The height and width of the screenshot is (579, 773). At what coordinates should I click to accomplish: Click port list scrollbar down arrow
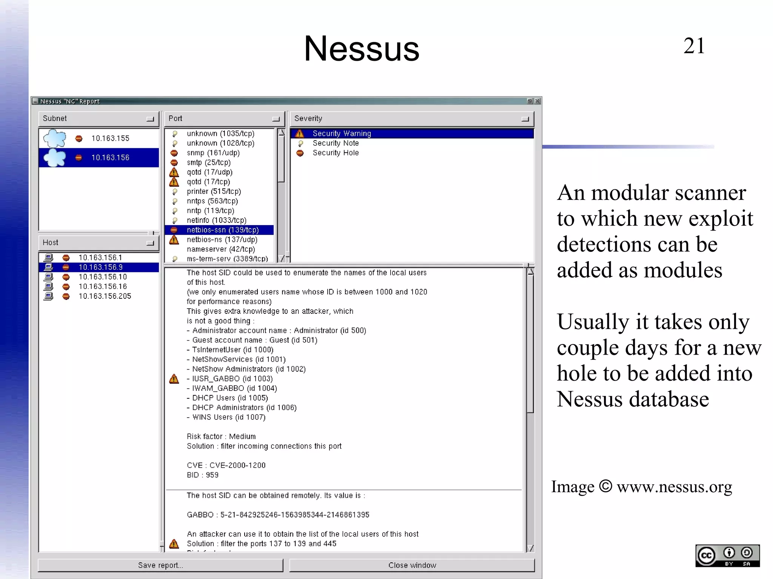(281, 258)
